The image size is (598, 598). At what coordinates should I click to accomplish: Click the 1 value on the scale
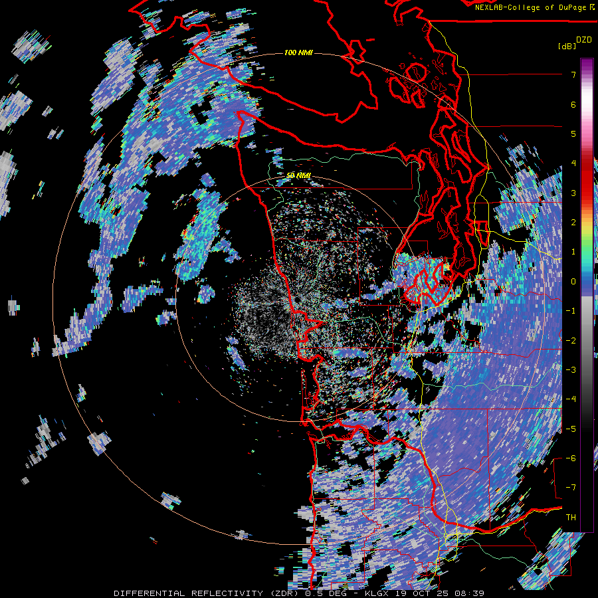pyautogui.click(x=573, y=252)
